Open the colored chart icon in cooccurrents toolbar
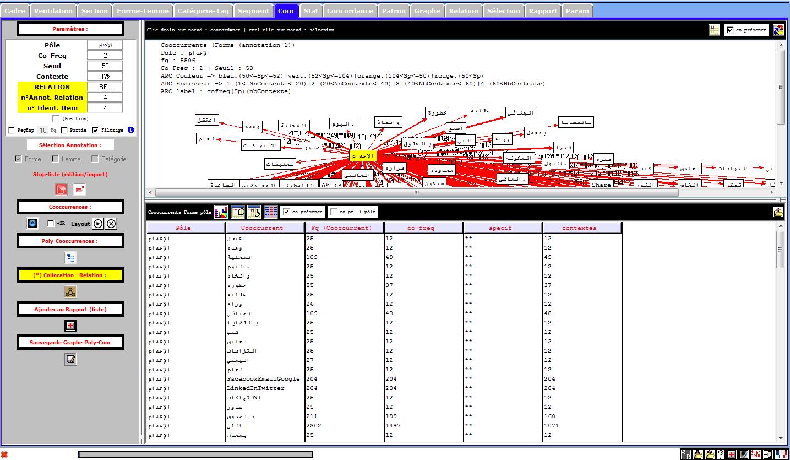The image size is (790, 460). tap(221, 212)
